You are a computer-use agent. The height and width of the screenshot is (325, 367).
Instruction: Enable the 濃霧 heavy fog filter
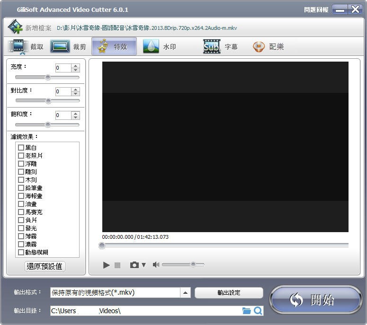21,244
